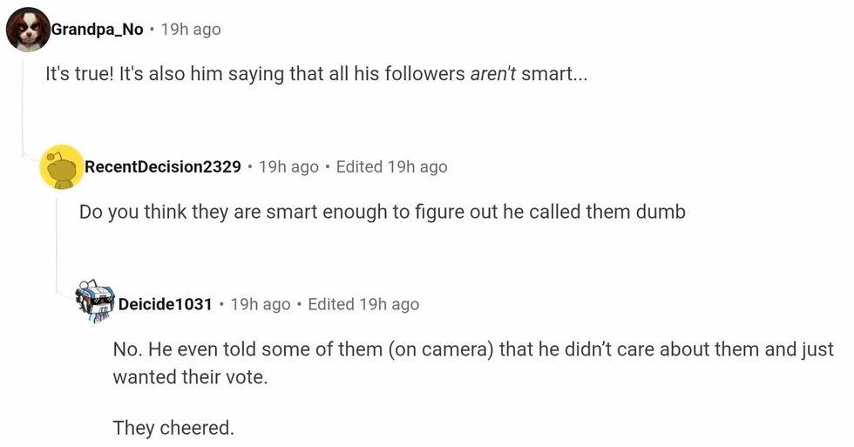Image resolution: width=854 pixels, height=447 pixels.
Task: Click Grandpa_No's dog avatar
Action: pyautogui.click(x=28, y=30)
